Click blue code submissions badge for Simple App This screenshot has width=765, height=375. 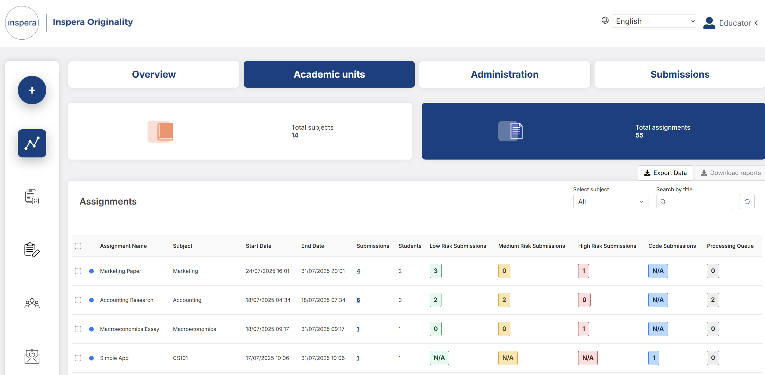tap(654, 358)
